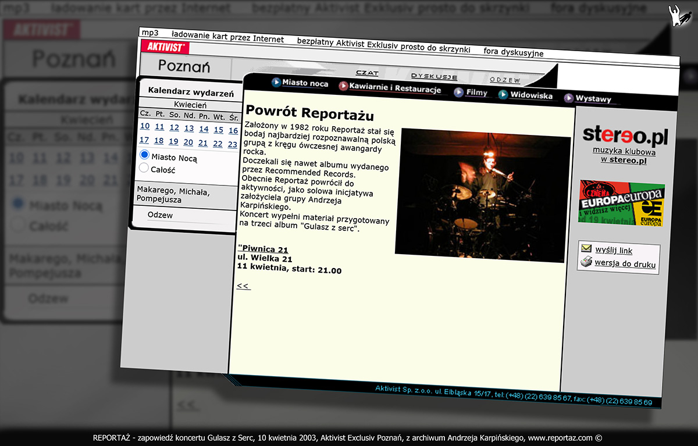698x446 pixels.
Task: Pick calendar date 17
Action: (144, 140)
